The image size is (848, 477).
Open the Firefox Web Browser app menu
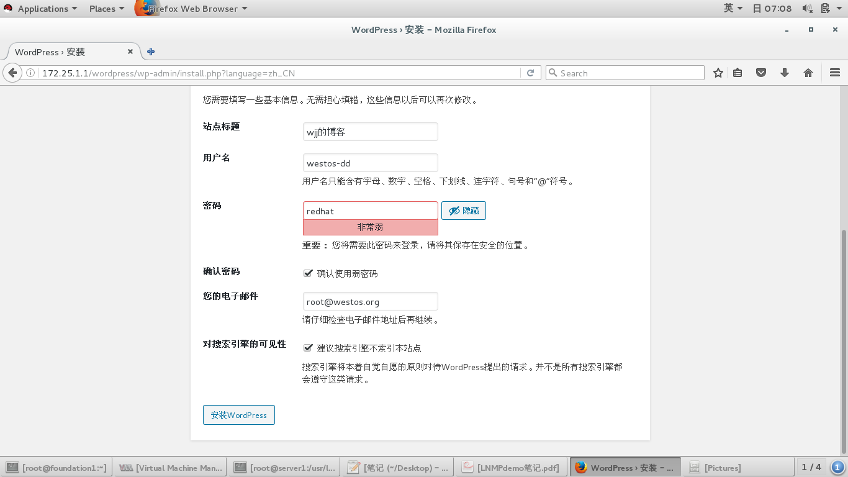click(x=191, y=9)
